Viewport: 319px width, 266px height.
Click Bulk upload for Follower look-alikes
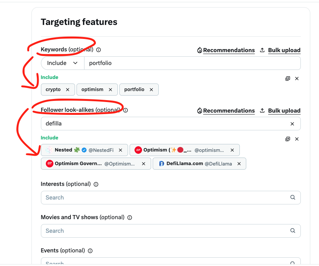point(284,110)
